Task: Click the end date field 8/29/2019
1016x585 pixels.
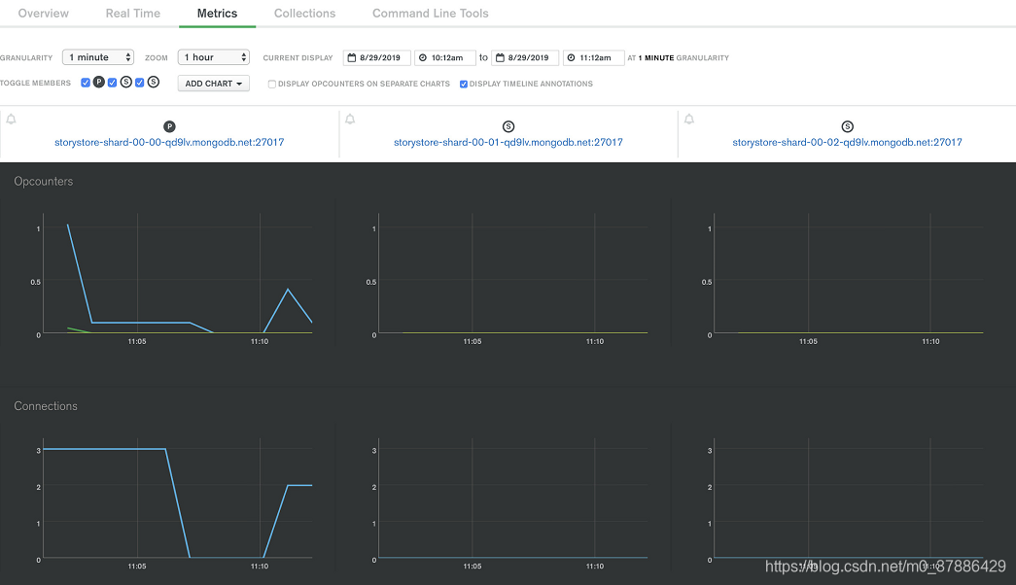Action: click(x=525, y=57)
